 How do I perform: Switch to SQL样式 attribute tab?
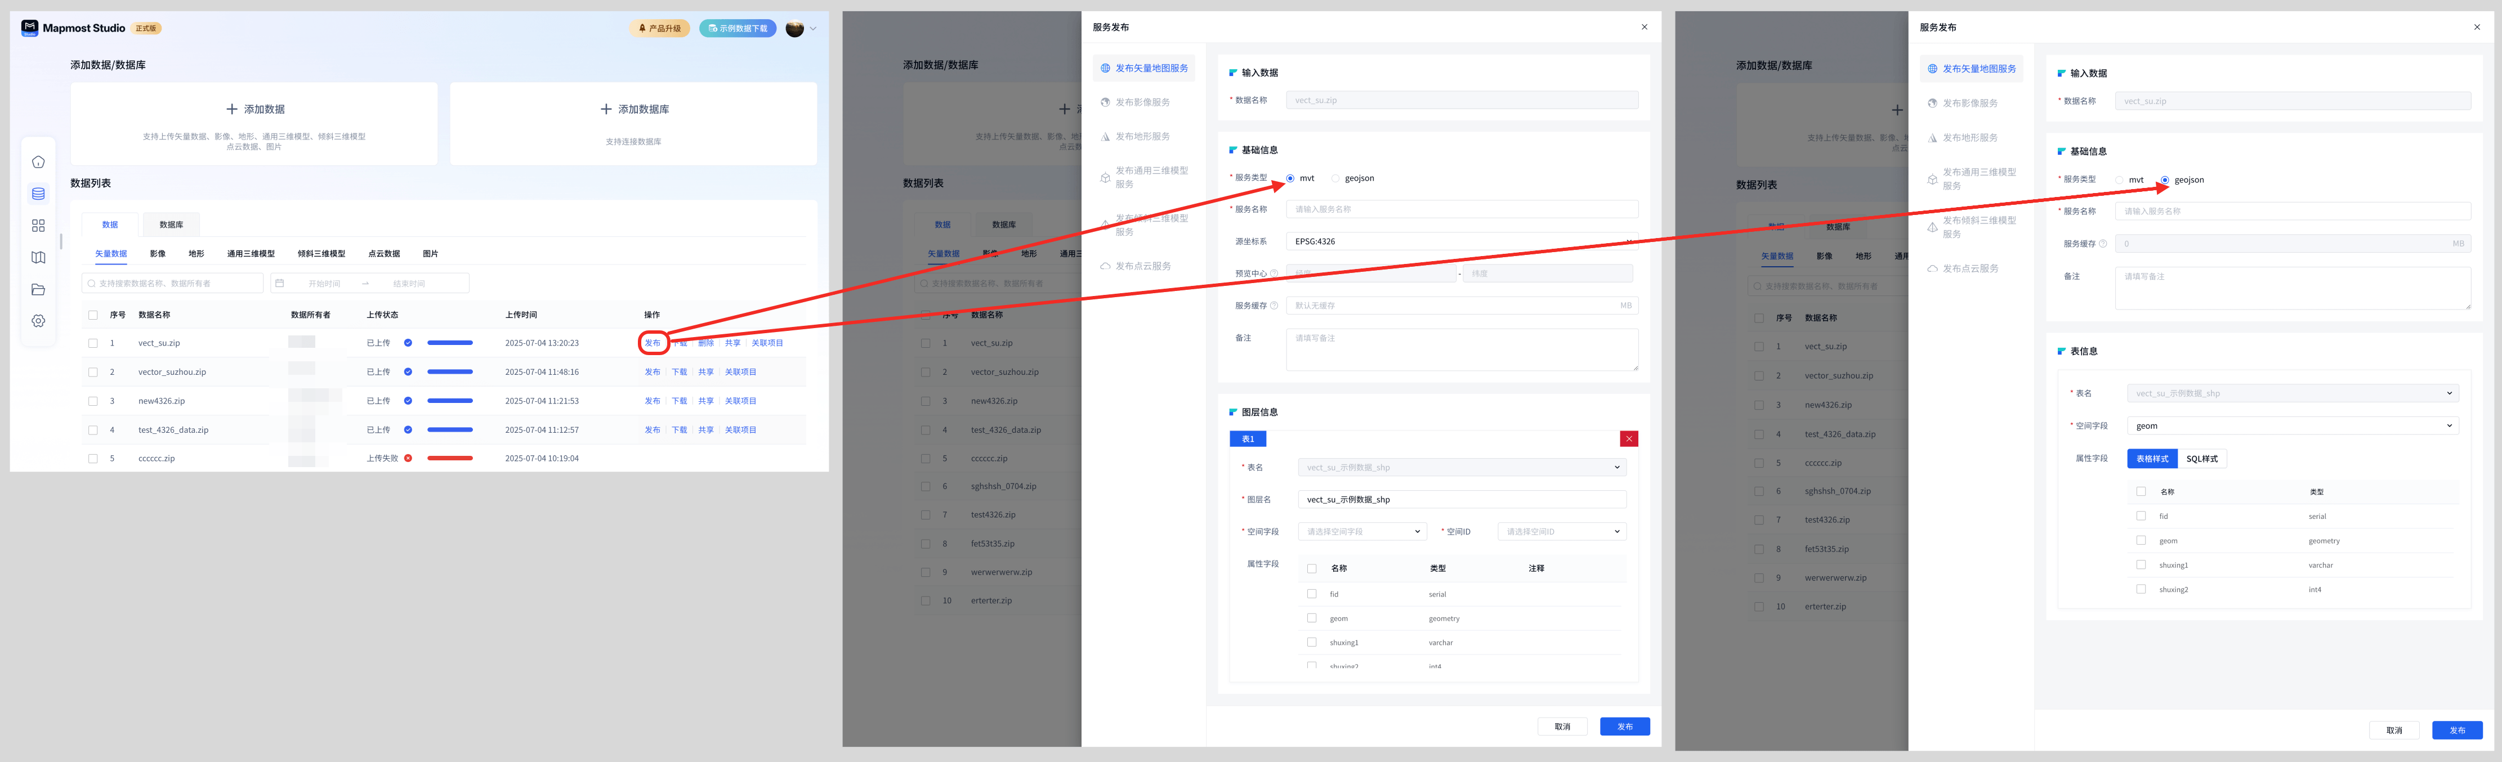[x=2202, y=459]
